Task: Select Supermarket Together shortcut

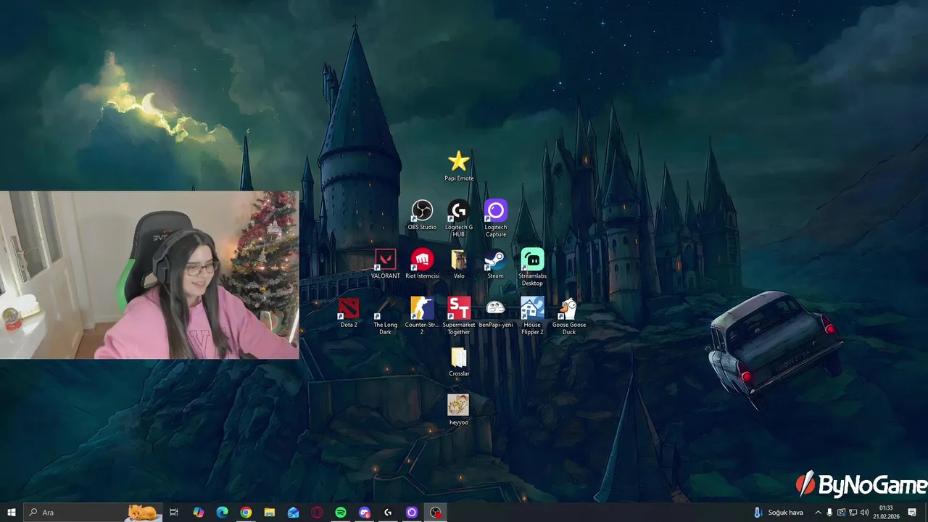Action: coord(459,316)
